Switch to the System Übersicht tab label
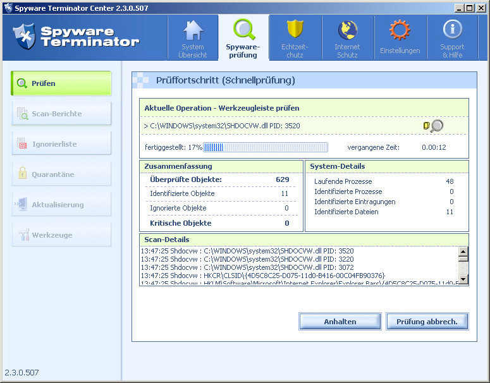This screenshot has width=490, height=383. click(x=193, y=51)
